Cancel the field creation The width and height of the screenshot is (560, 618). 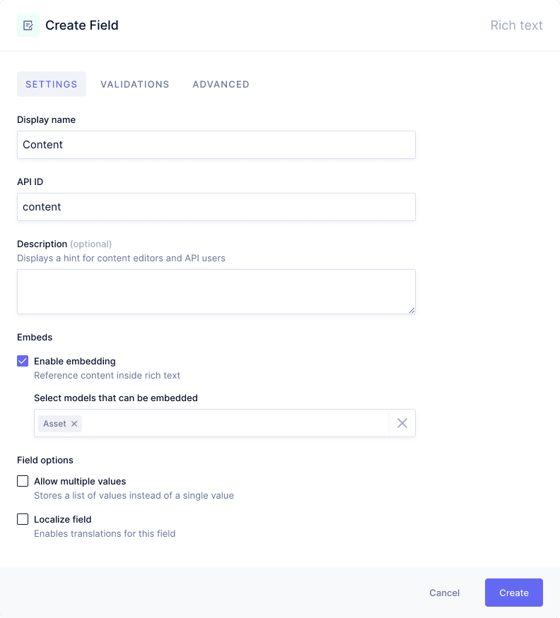pyautogui.click(x=444, y=593)
